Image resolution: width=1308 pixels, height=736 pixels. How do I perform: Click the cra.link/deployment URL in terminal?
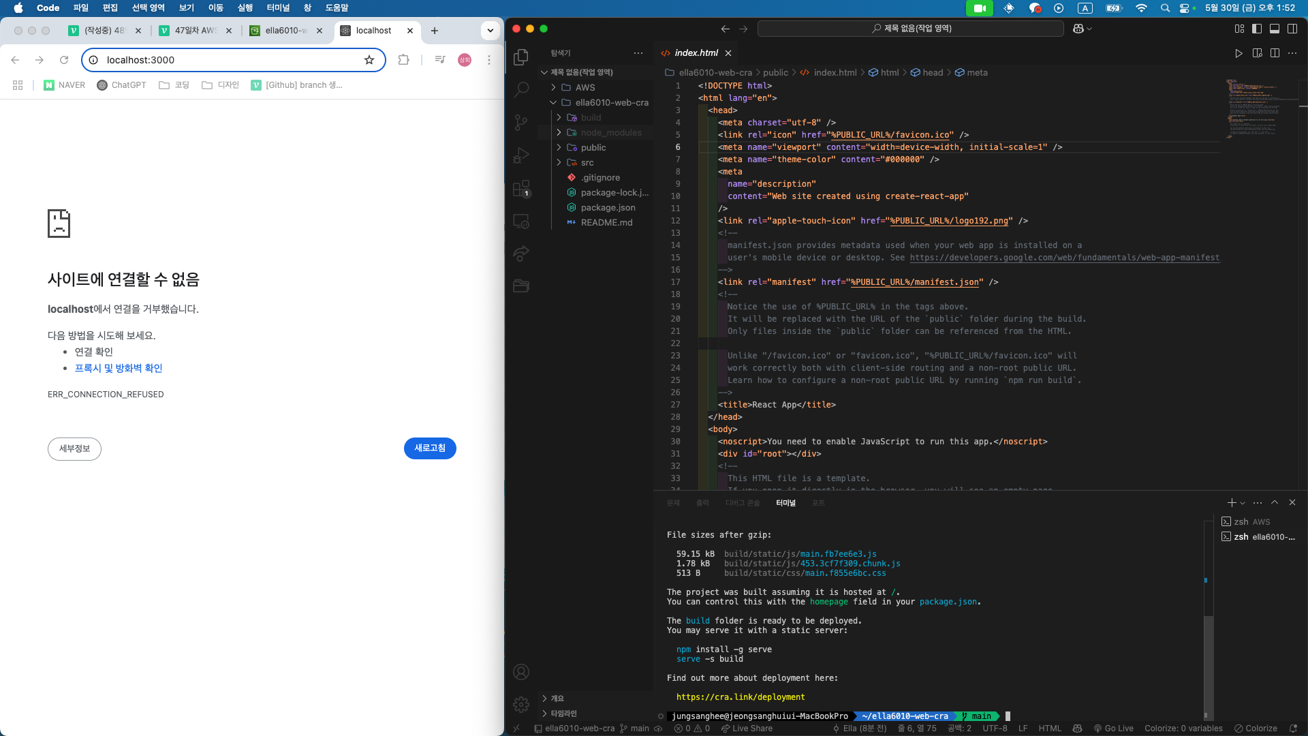point(741,697)
